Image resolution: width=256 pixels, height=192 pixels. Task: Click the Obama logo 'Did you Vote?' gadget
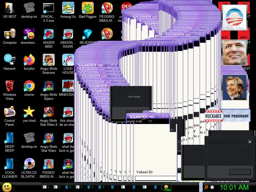pos(234,17)
